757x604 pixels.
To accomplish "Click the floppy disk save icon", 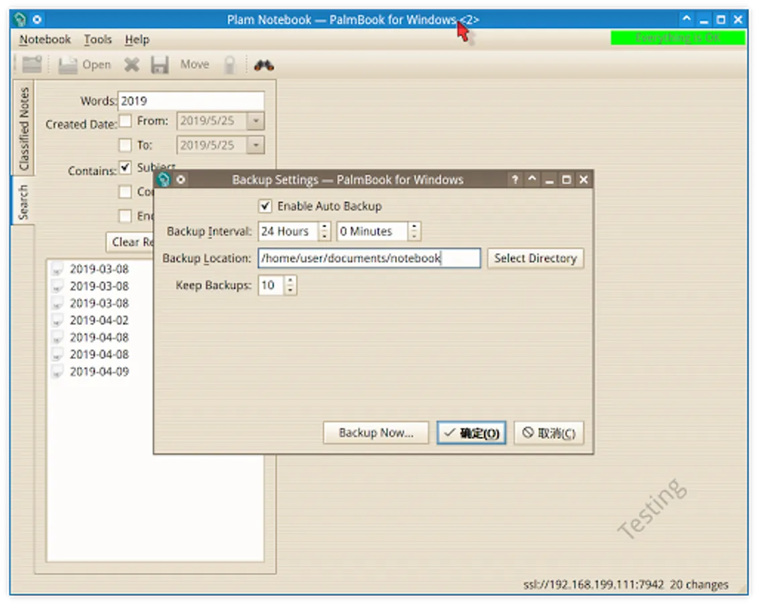I will (x=160, y=64).
